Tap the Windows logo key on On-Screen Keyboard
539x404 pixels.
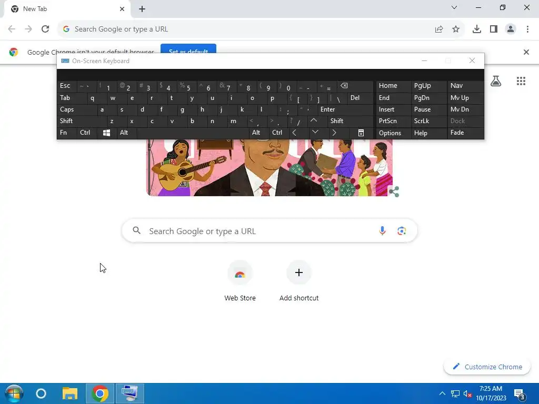pyautogui.click(x=106, y=133)
